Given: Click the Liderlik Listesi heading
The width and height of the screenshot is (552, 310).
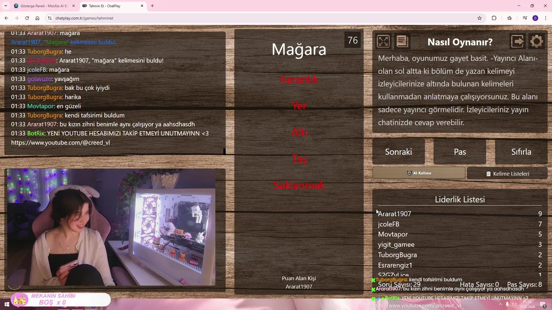Looking at the screenshot, I should pos(460,199).
